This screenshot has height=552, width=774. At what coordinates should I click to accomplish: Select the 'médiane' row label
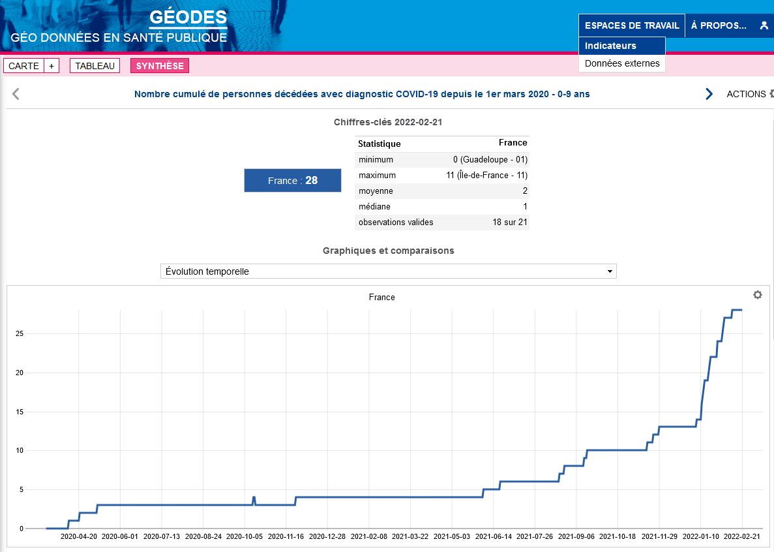tap(374, 206)
